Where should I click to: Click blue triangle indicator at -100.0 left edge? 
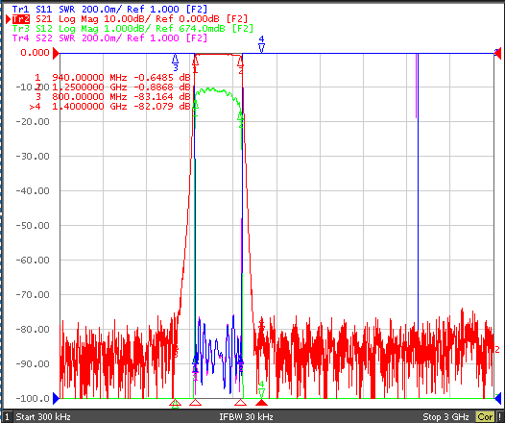pyautogui.click(x=56, y=399)
